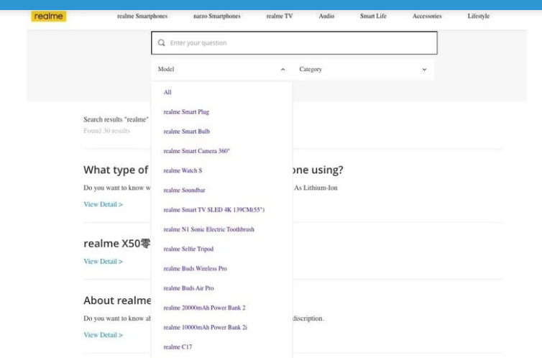Open the Accessories menu
Image resolution: width=542 pixels, height=358 pixels.
(427, 17)
